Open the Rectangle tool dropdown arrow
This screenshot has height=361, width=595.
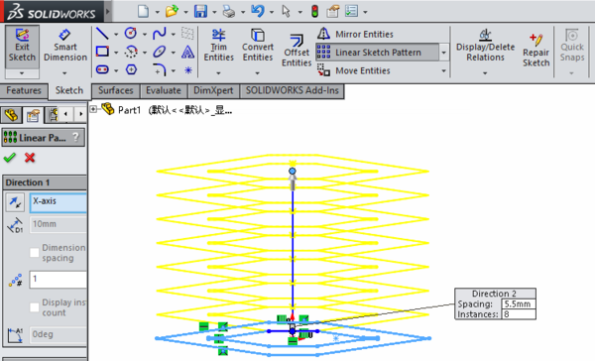[116, 53]
